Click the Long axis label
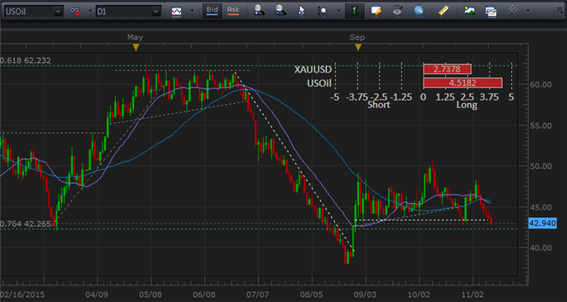 [466, 105]
